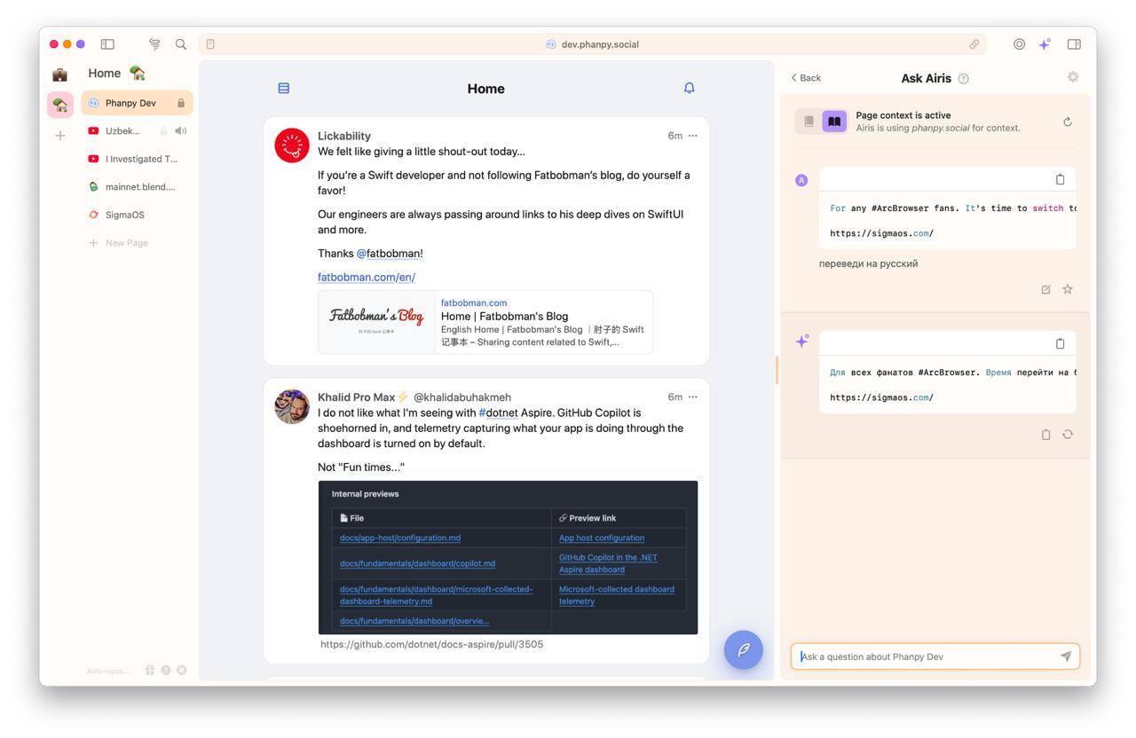Send the Airis question with arrow

click(1066, 656)
